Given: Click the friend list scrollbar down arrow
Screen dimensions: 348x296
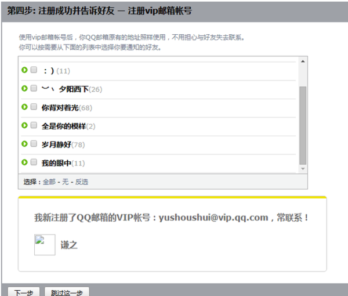Looking at the screenshot, I should (x=303, y=169).
